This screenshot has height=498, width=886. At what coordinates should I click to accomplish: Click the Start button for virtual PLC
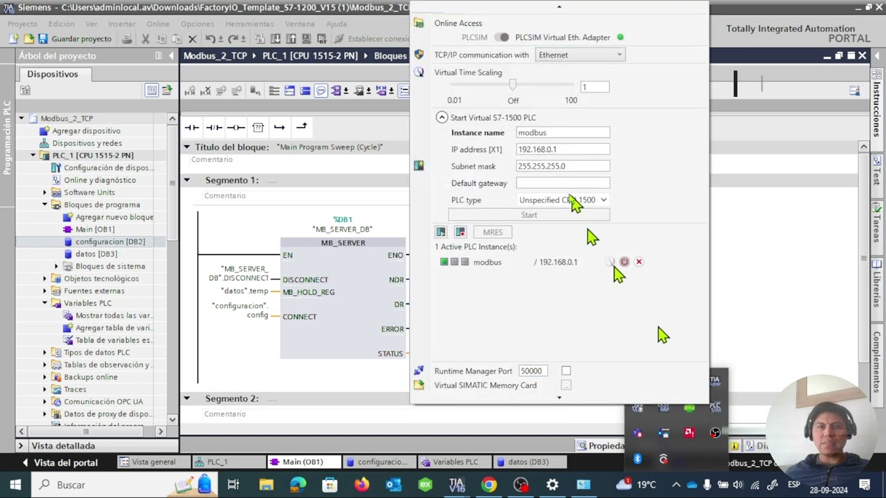click(x=529, y=215)
